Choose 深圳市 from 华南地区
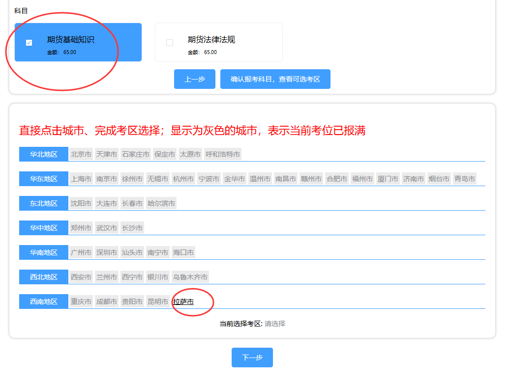 107,252
